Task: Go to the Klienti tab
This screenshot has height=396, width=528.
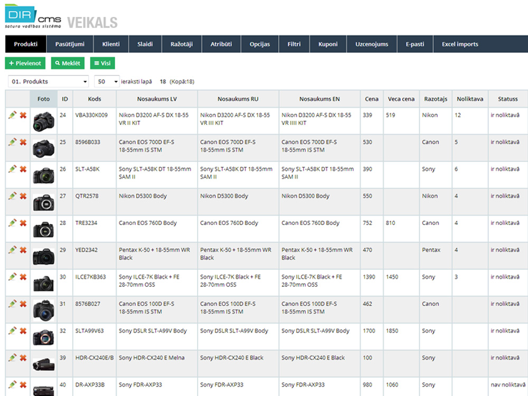Action: tap(111, 44)
